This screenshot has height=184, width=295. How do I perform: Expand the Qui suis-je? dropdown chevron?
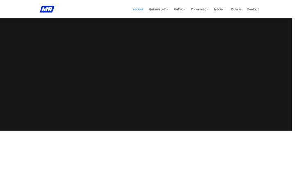[x=168, y=9]
